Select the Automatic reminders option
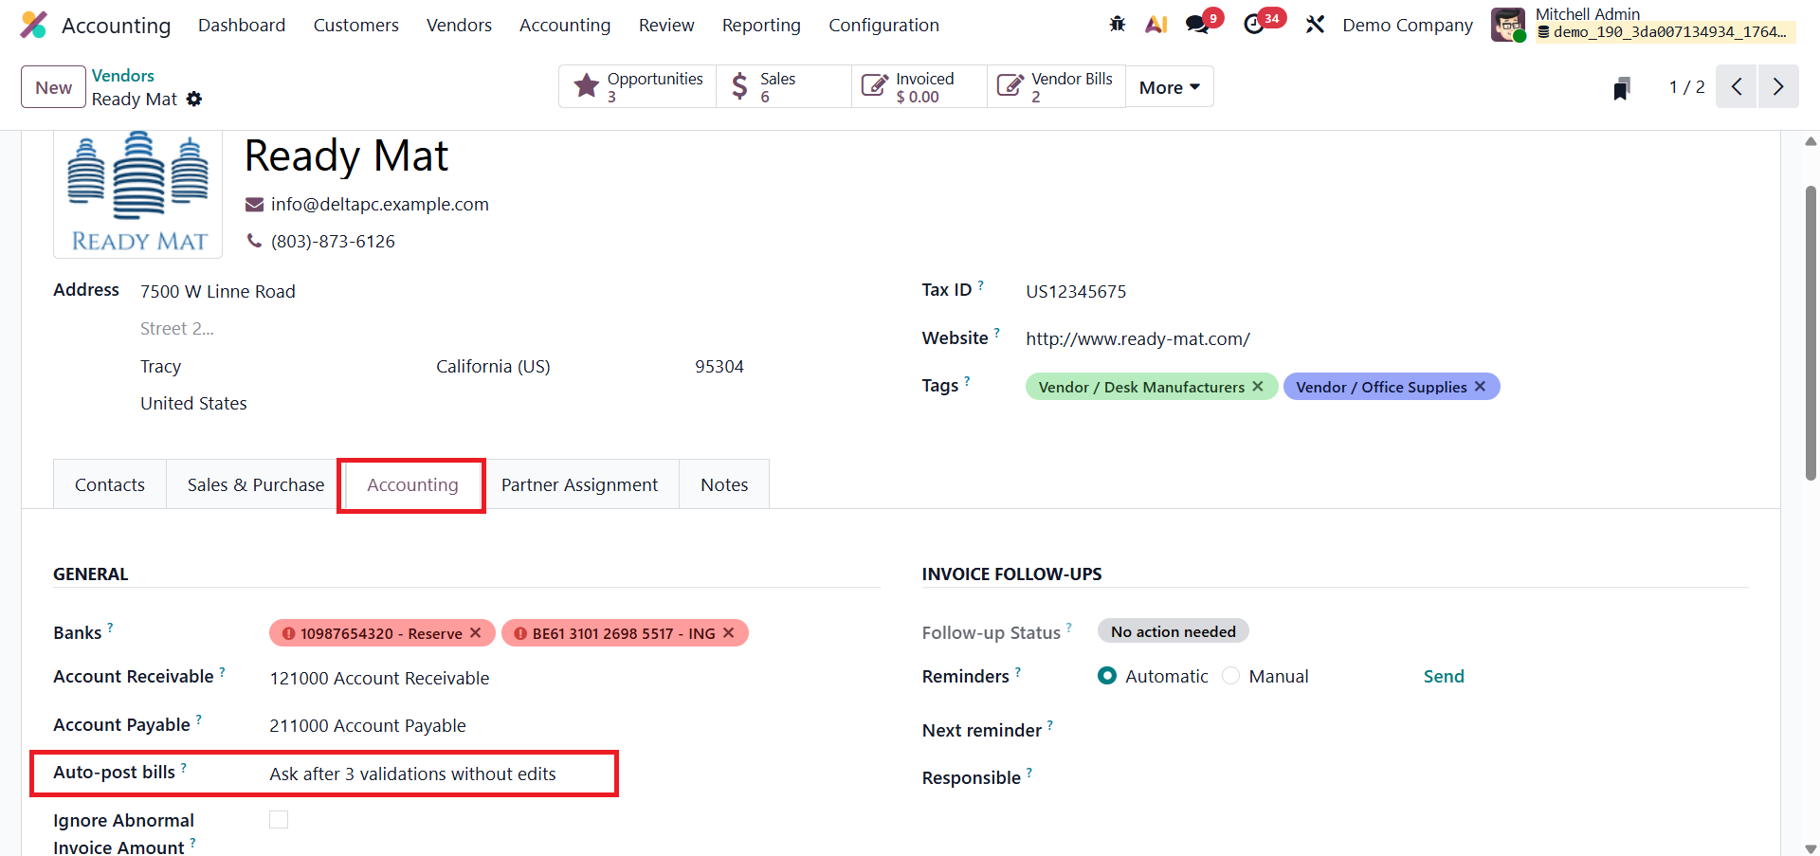Viewport: 1820px width, 856px height. (x=1107, y=676)
